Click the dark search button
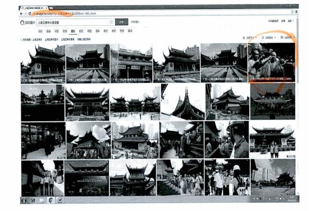 [121, 22]
